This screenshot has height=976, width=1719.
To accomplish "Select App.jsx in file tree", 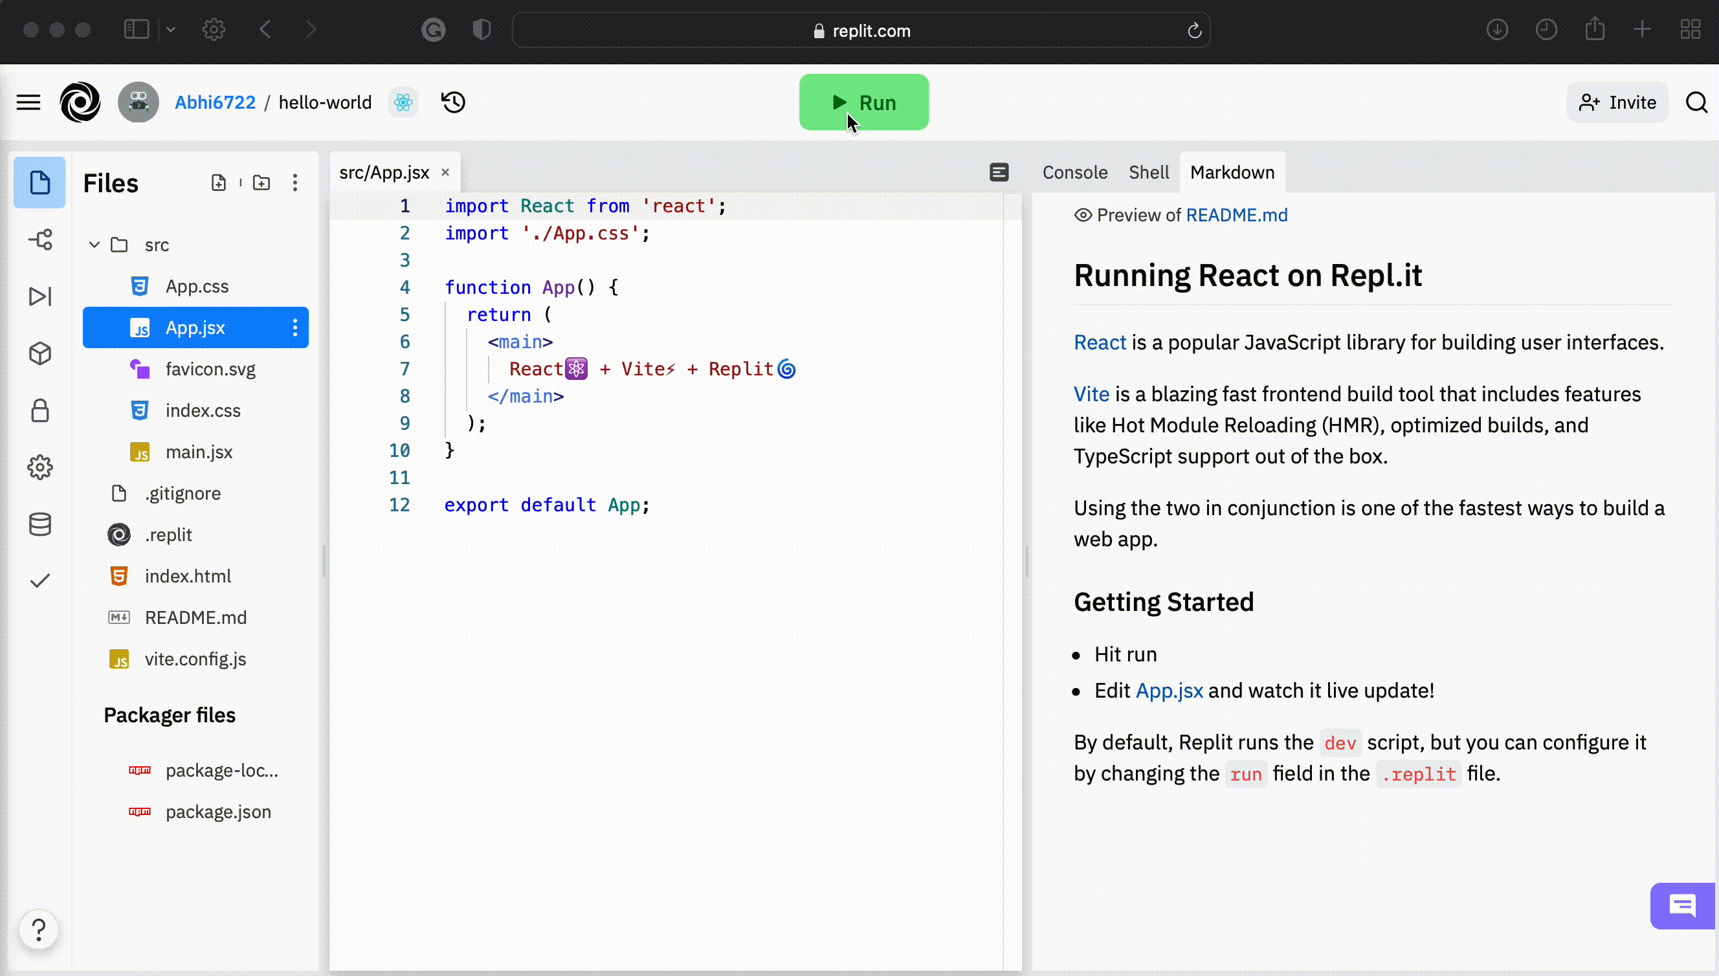I will pyautogui.click(x=195, y=327).
